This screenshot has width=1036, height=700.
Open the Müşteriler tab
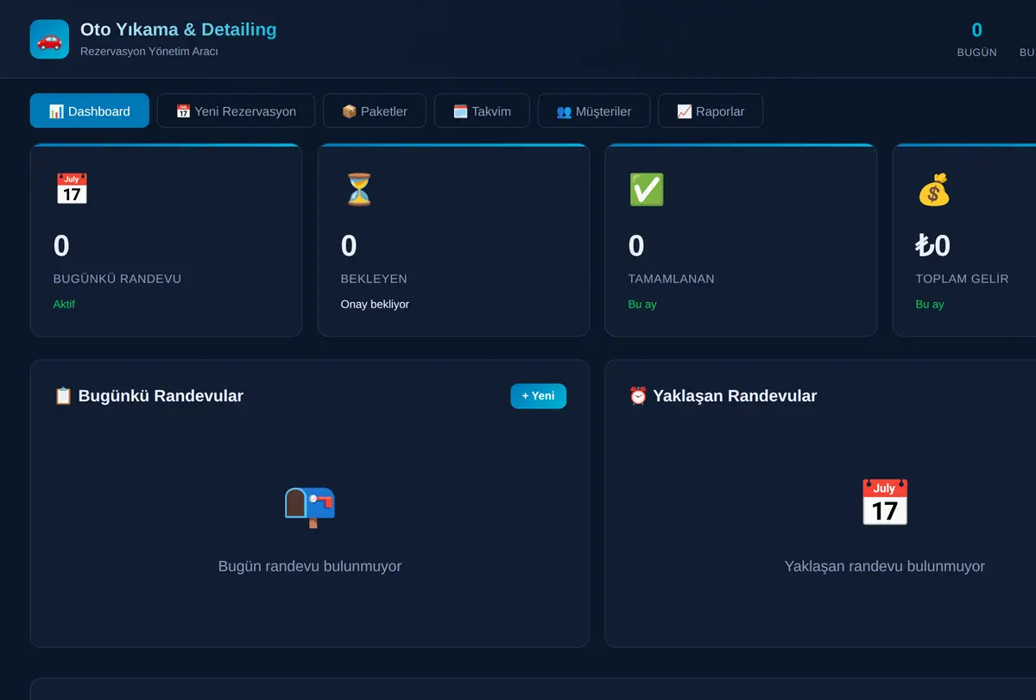tap(594, 110)
